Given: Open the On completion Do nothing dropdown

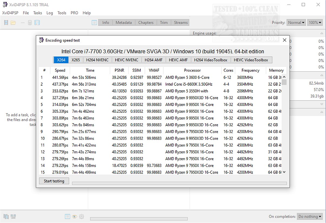Looking at the screenshot, I should point(310,217).
